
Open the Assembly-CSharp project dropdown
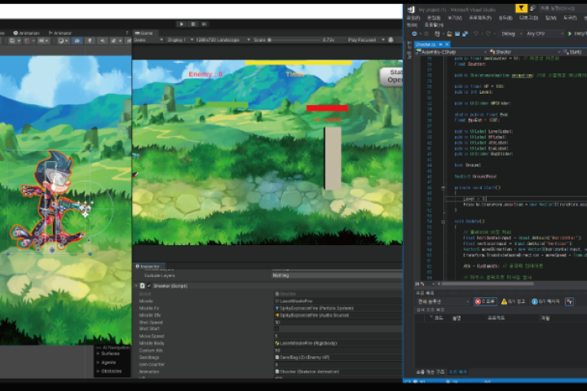tap(451, 52)
